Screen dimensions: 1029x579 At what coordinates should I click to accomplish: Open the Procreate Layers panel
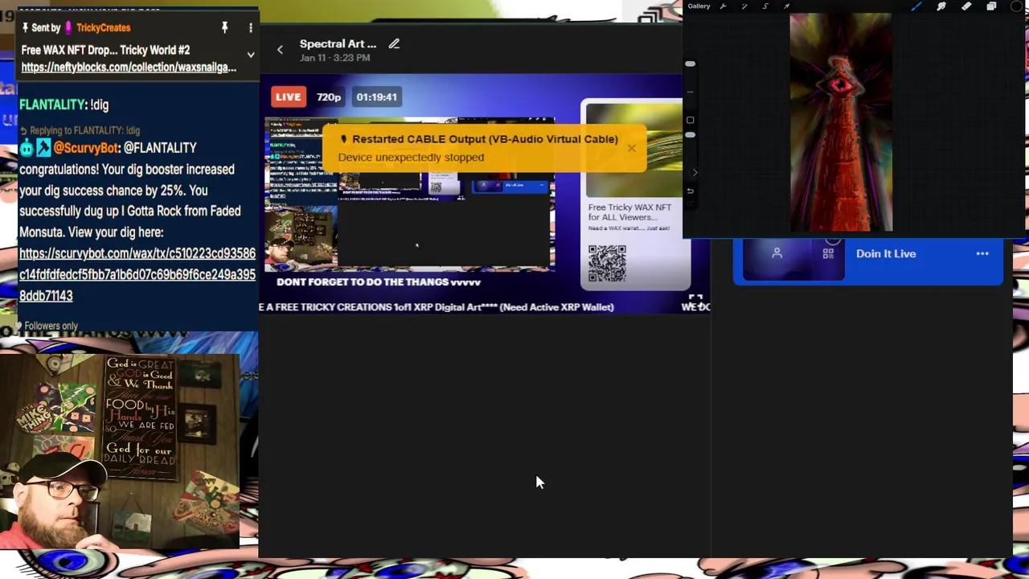click(x=991, y=6)
